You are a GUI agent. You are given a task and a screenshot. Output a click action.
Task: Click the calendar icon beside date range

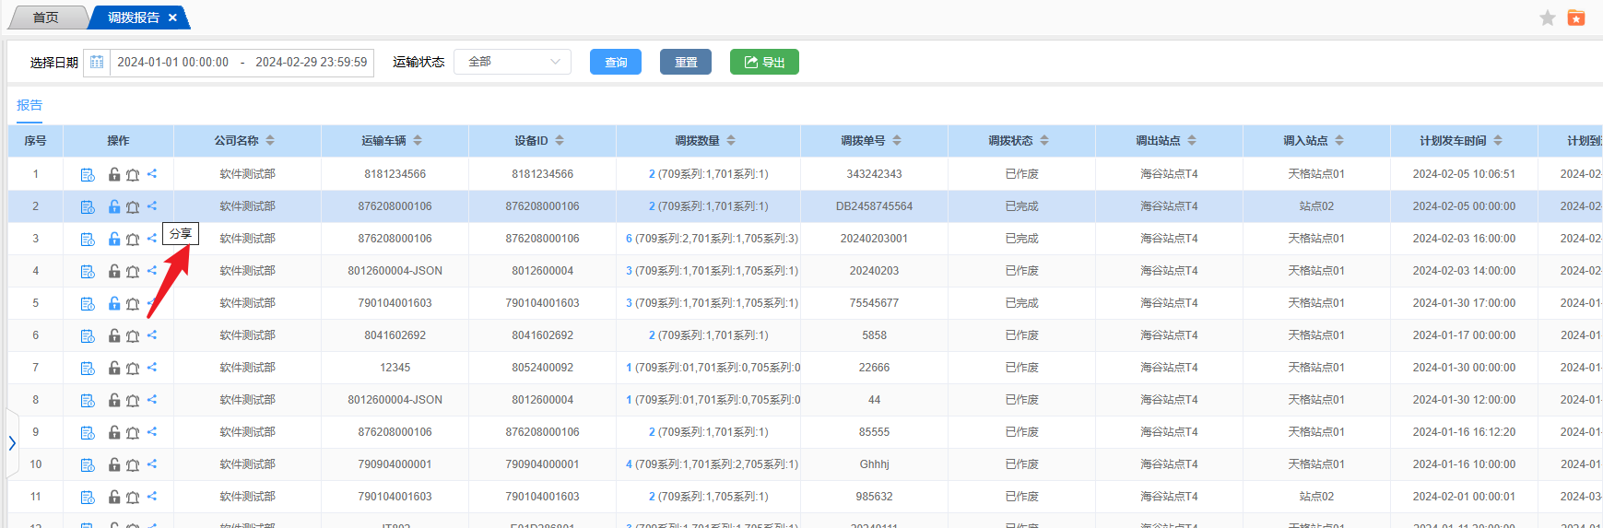pyautogui.click(x=97, y=63)
